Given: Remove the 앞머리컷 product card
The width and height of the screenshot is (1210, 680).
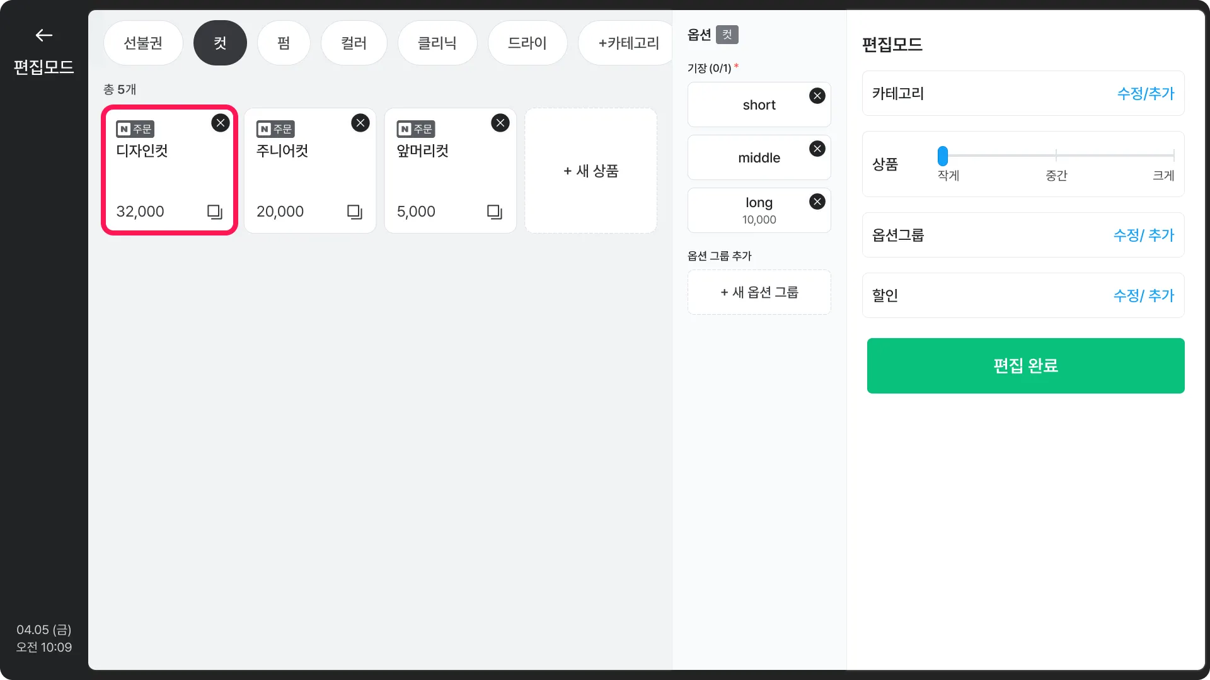Looking at the screenshot, I should 500,123.
